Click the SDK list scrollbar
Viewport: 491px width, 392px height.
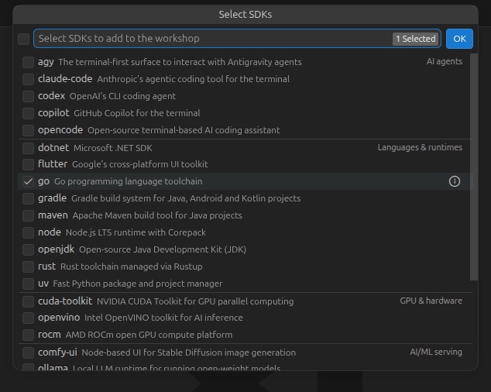pyautogui.click(x=474, y=167)
